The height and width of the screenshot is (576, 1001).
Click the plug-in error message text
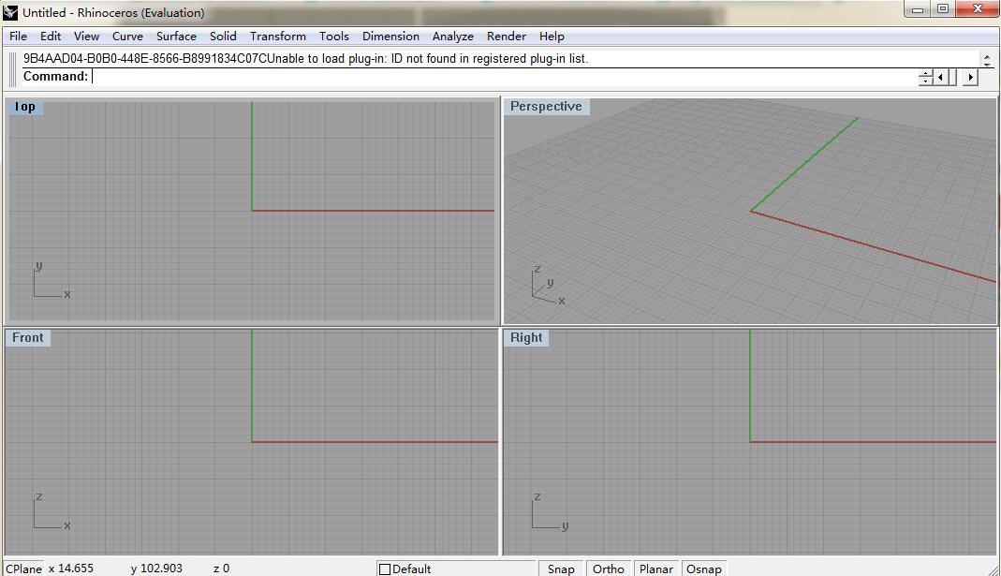tap(306, 59)
